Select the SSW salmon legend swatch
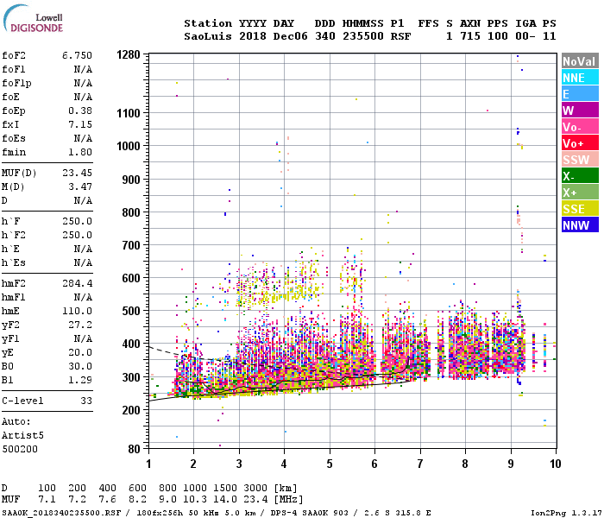604x518 pixels. point(580,159)
